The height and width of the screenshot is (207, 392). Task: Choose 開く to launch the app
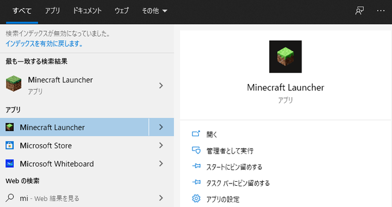(212, 135)
